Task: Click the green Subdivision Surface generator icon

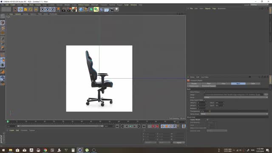Action: (91, 9)
